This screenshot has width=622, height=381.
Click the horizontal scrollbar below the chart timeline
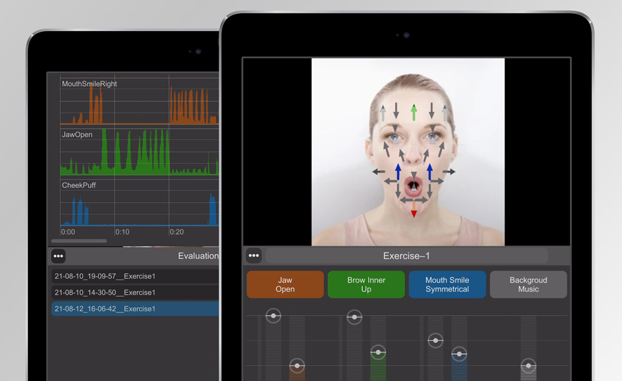point(79,241)
